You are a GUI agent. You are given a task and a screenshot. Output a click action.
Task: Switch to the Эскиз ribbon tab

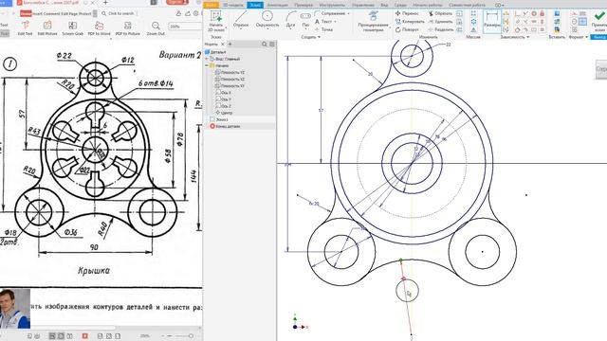tap(255, 5)
